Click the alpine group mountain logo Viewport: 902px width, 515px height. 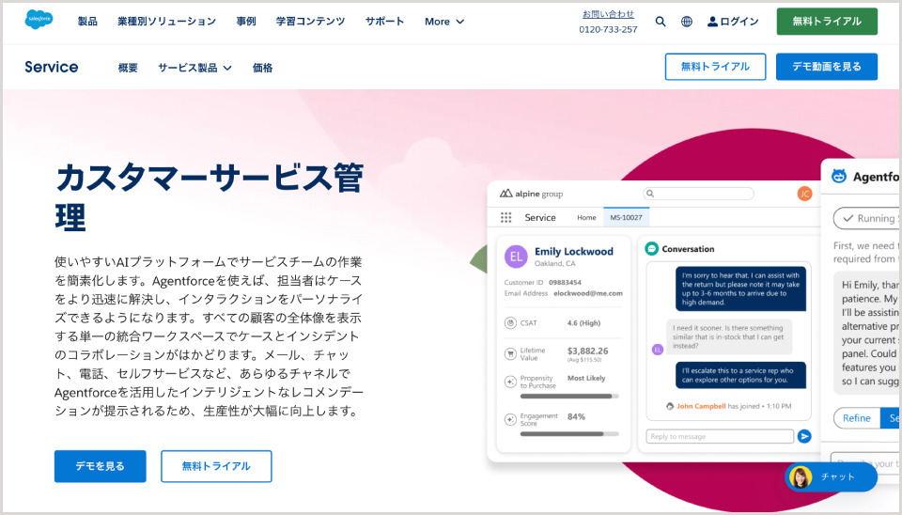[505, 194]
